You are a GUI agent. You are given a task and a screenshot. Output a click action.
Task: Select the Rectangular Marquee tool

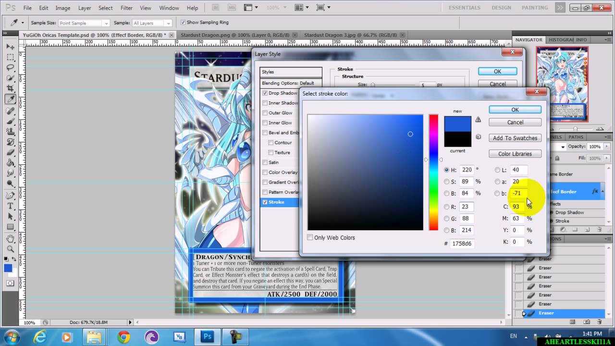tap(10, 57)
